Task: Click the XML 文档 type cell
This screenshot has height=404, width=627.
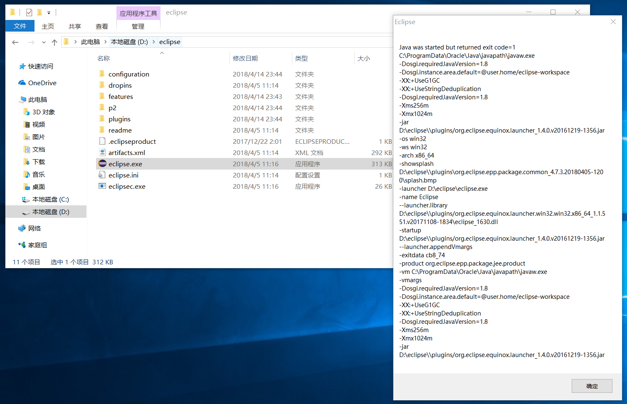Action: click(309, 153)
